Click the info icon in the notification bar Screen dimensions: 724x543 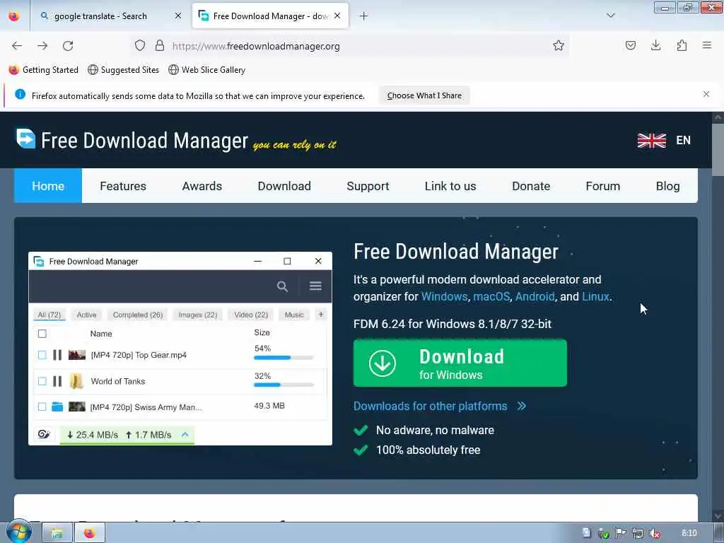pyautogui.click(x=20, y=94)
